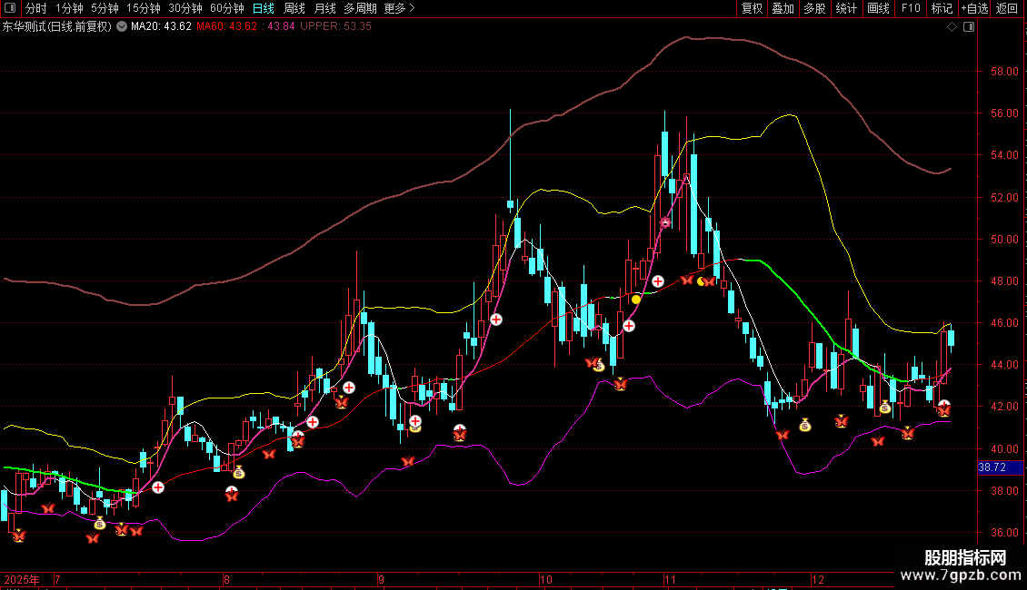This screenshot has width=1027, height=590.
Task: Click the UPPER: 53.35 label
Action: click(336, 26)
